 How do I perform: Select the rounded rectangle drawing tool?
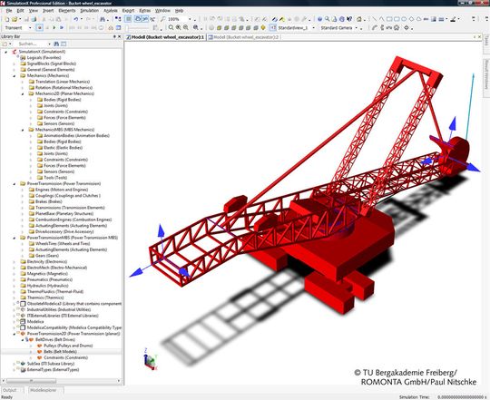397,19
